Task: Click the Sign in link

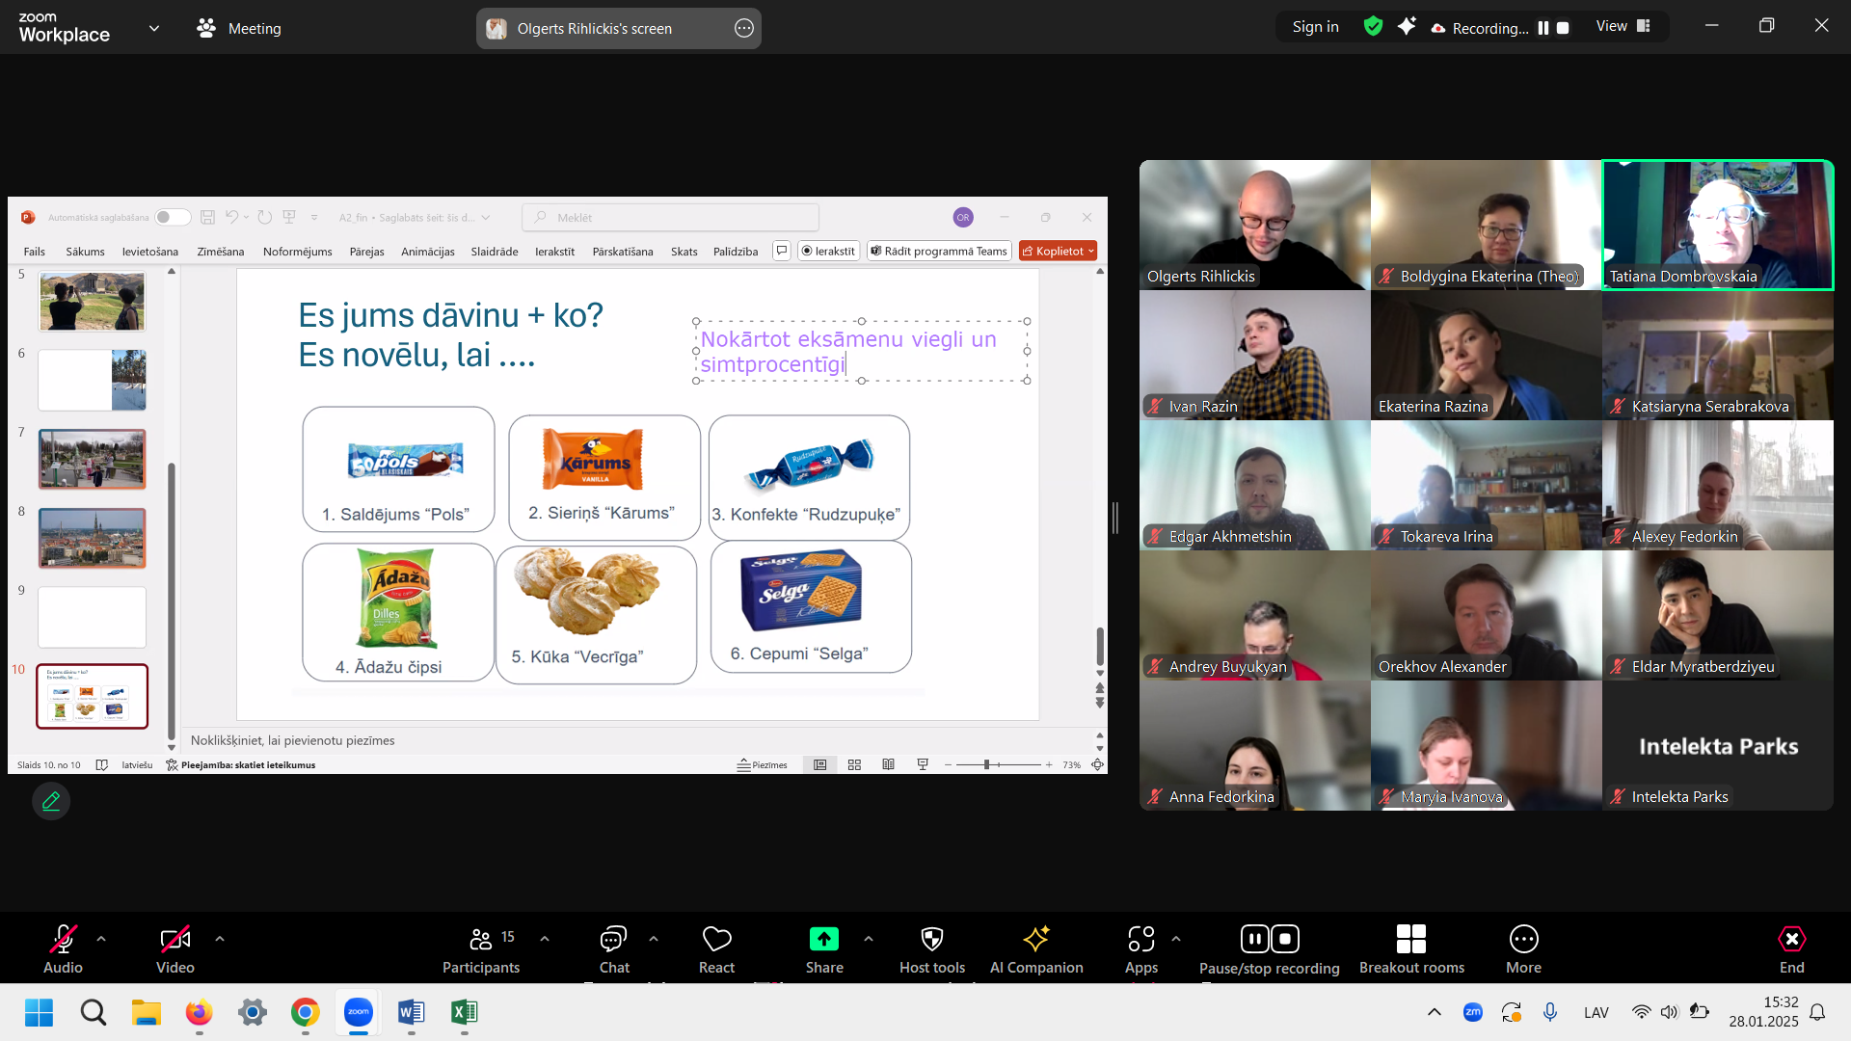Action: [x=1315, y=27]
